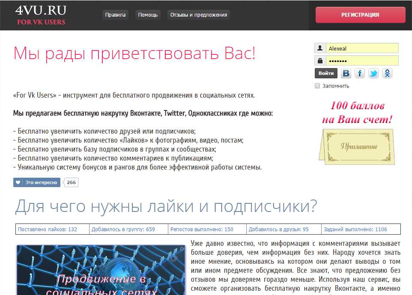Open the Помощь menu item
412x295 pixels.
tap(148, 15)
